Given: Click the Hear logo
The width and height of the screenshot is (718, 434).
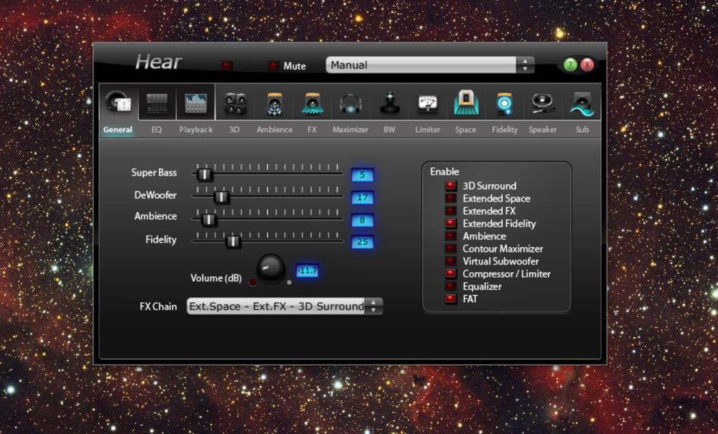Looking at the screenshot, I should tap(159, 62).
